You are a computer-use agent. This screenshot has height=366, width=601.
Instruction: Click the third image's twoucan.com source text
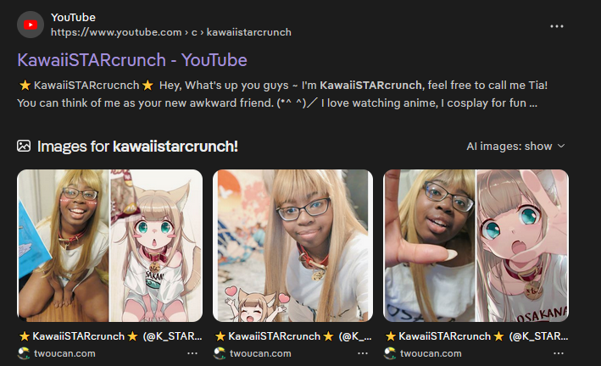coord(431,353)
